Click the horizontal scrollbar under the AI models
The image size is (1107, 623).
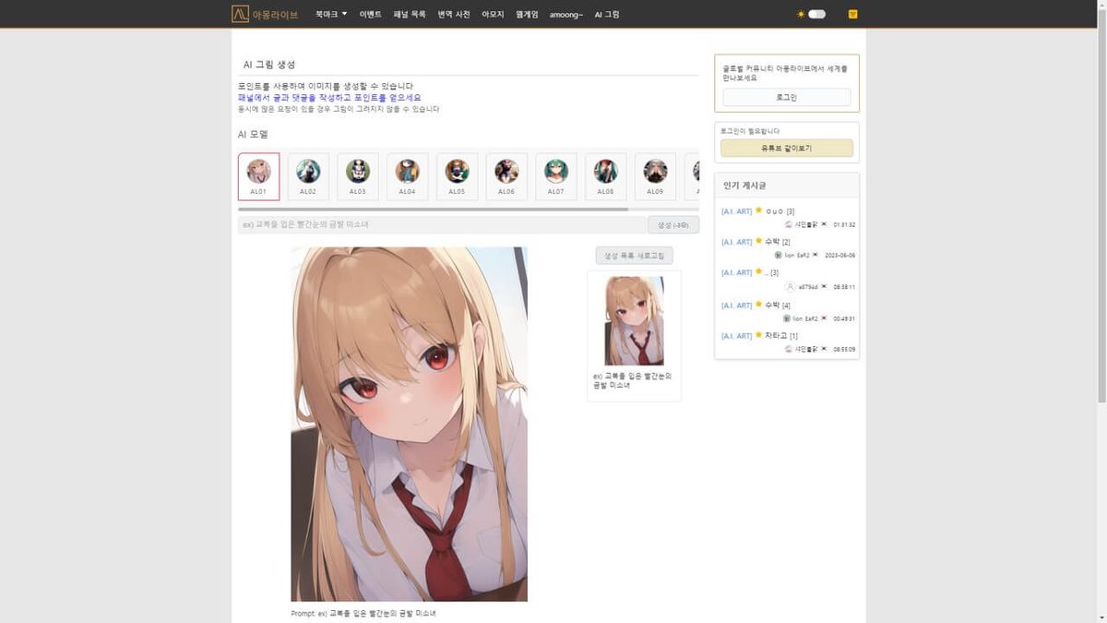[x=434, y=210]
